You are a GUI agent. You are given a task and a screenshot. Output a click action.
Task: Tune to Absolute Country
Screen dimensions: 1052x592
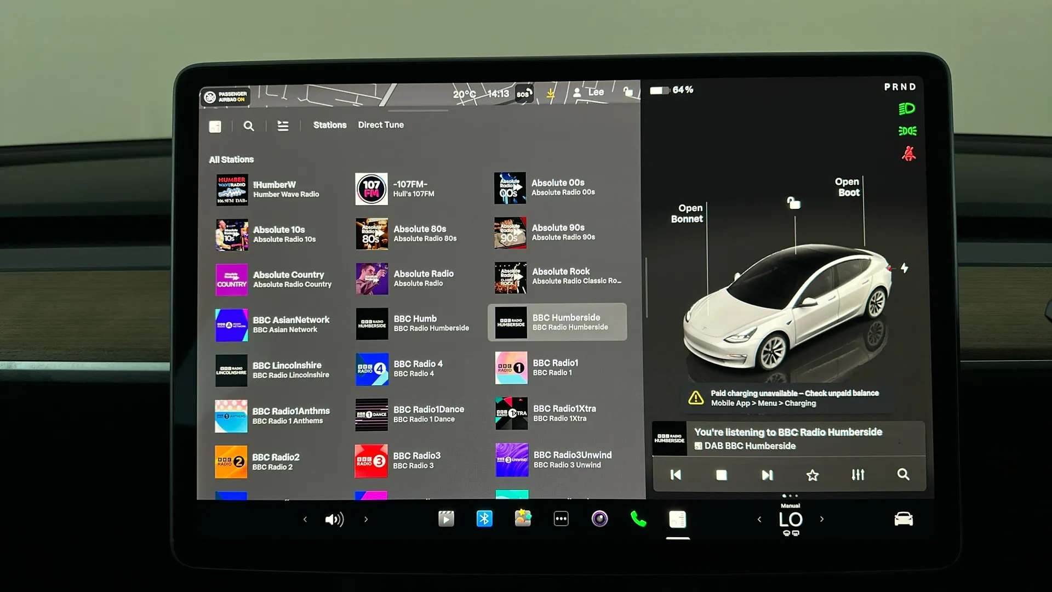(x=274, y=280)
